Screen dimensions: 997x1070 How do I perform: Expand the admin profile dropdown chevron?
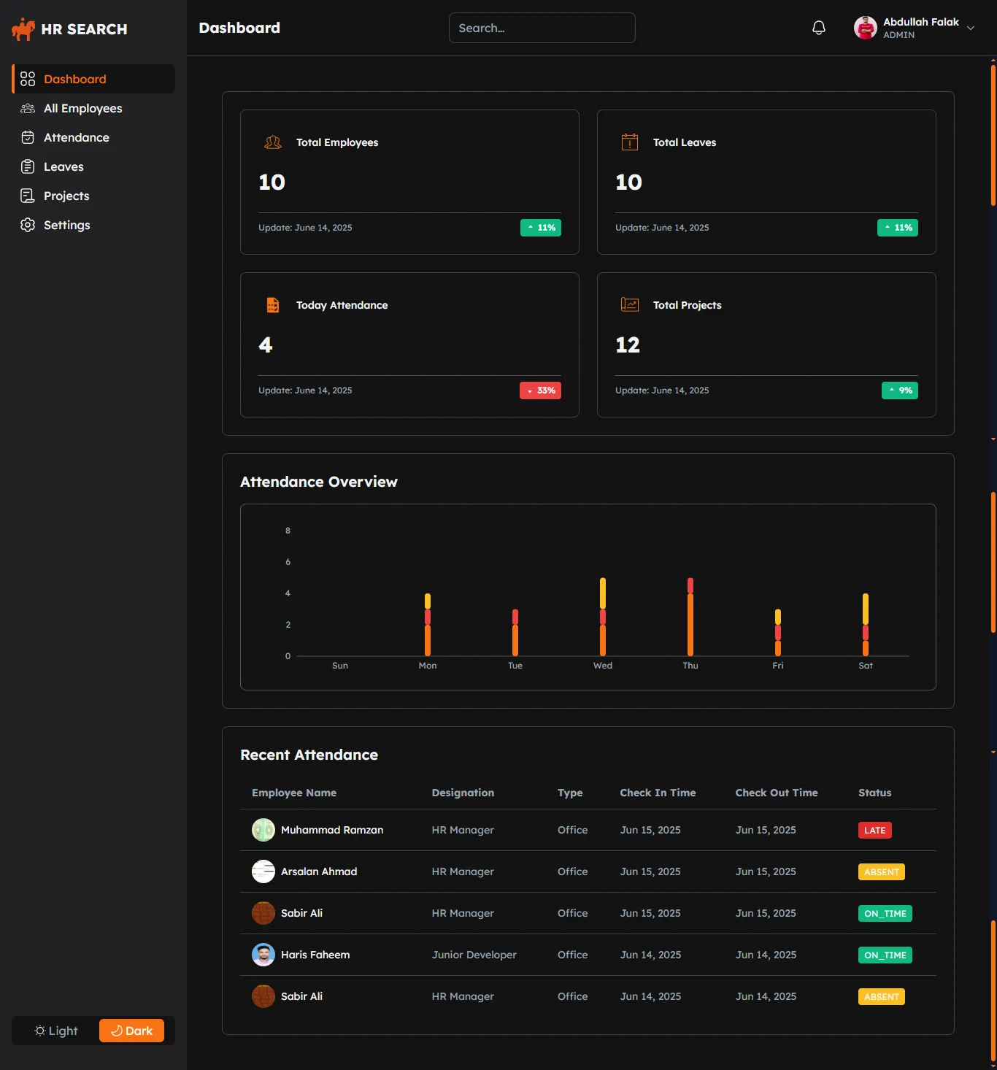pyautogui.click(x=971, y=28)
